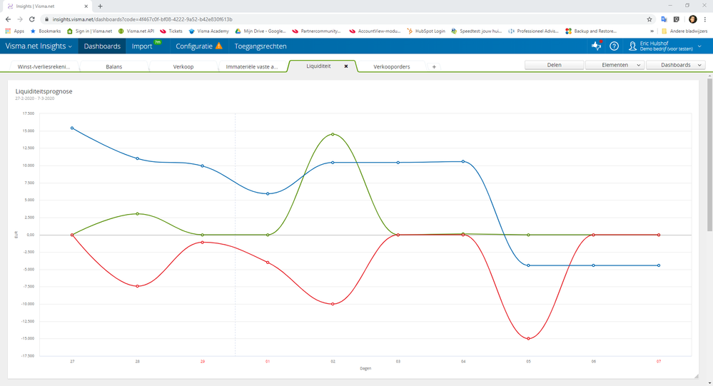The width and height of the screenshot is (713, 386).
Task: Open the Chrome three-dot menu
Action: (705, 19)
